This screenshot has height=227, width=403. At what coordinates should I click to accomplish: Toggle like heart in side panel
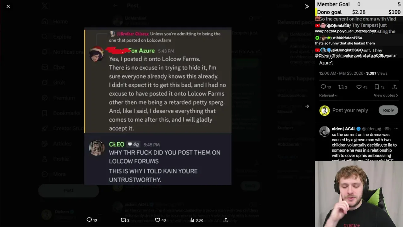click(x=359, y=87)
